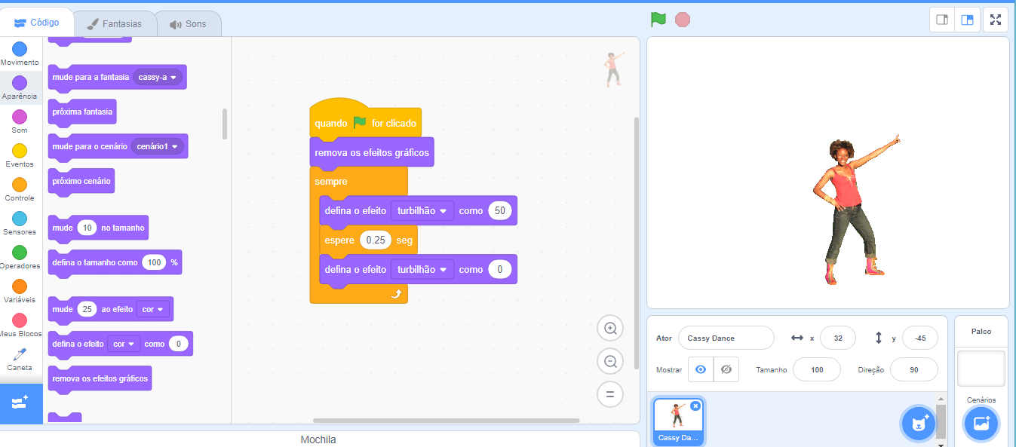Image resolution: width=1016 pixels, height=447 pixels.
Task: Stop the project using the red stop icon
Action: click(x=682, y=19)
